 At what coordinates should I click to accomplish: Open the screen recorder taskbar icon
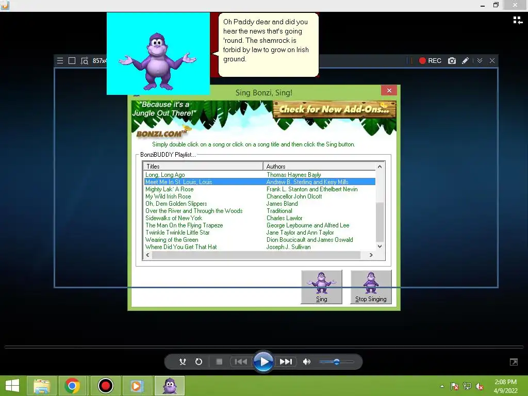click(x=105, y=386)
